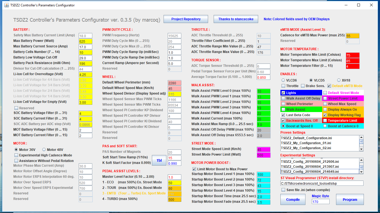
Task: Click the Max Battery Power field
Action: 85,41
